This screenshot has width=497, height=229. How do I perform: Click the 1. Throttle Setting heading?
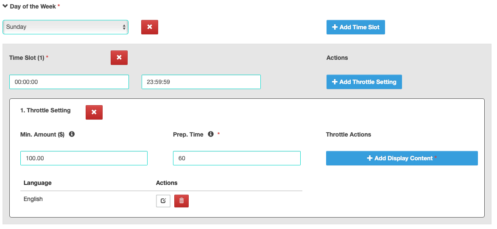[x=45, y=110]
